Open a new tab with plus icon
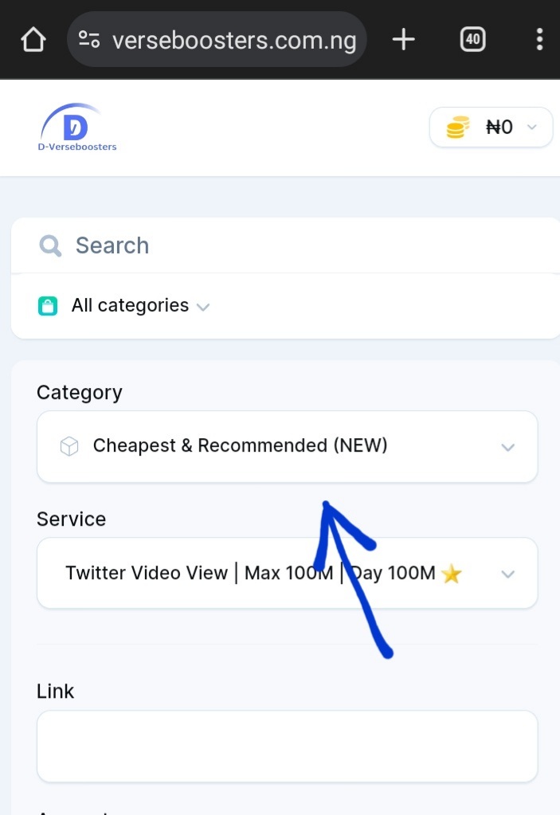 pyautogui.click(x=403, y=40)
